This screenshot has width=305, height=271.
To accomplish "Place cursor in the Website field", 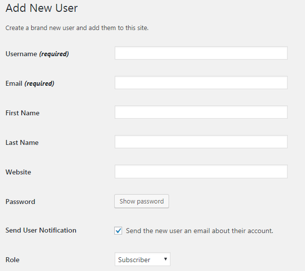I will tap(201, 171).
